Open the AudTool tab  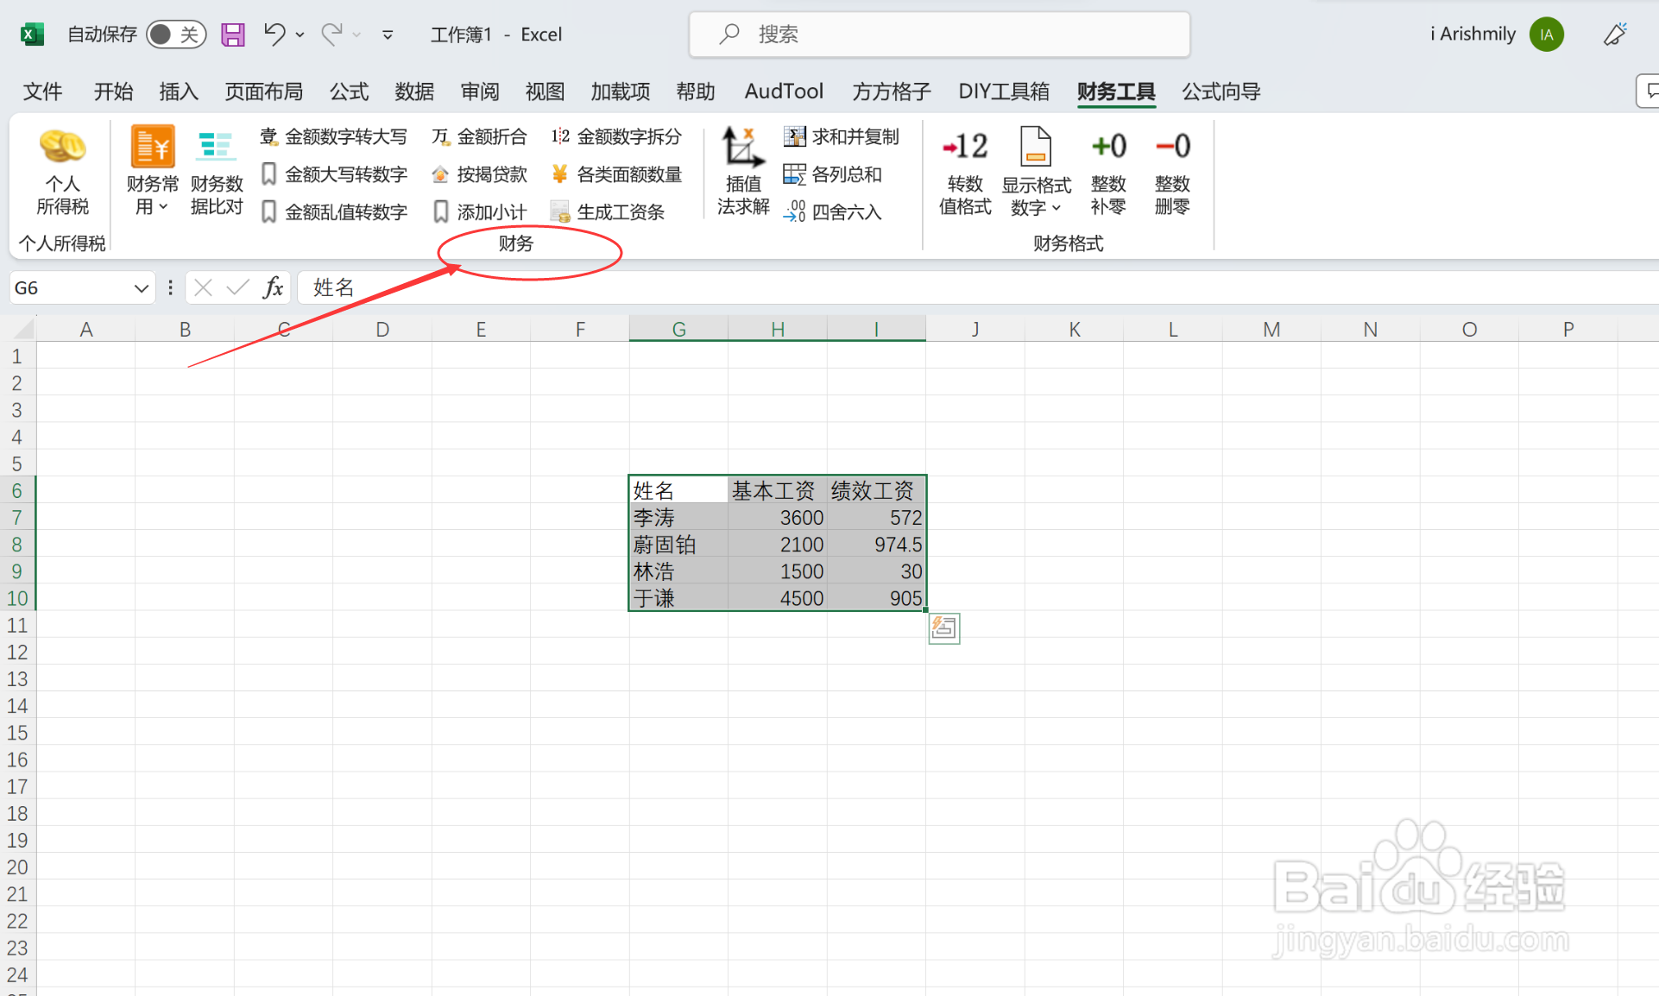pos(784,91)
